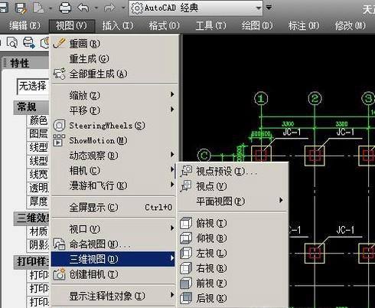
Task: Select the highlighted 三维视图(D) item
Action: [113, 259]
